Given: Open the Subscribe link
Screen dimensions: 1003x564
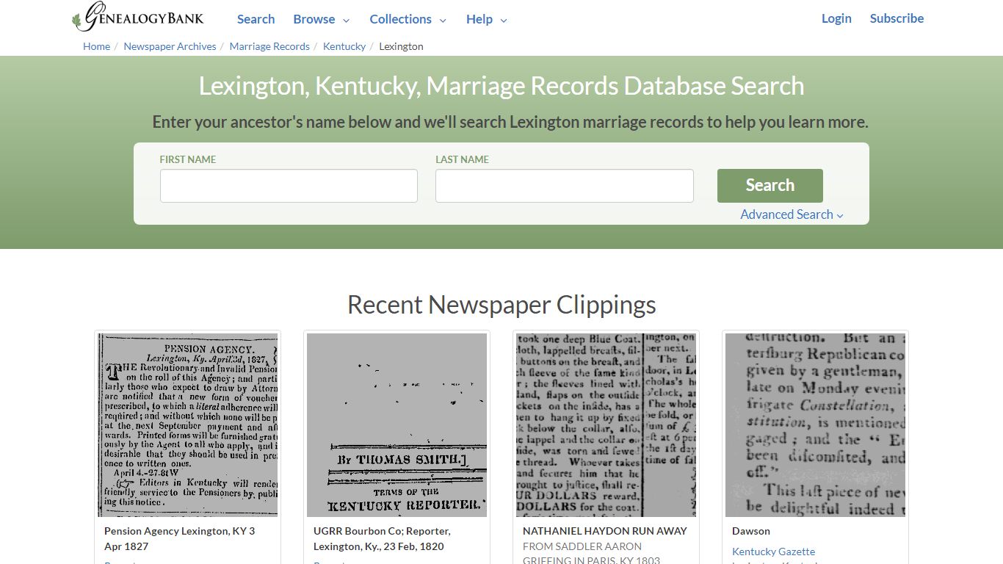Looking at the screenshot, I should 897,18.
